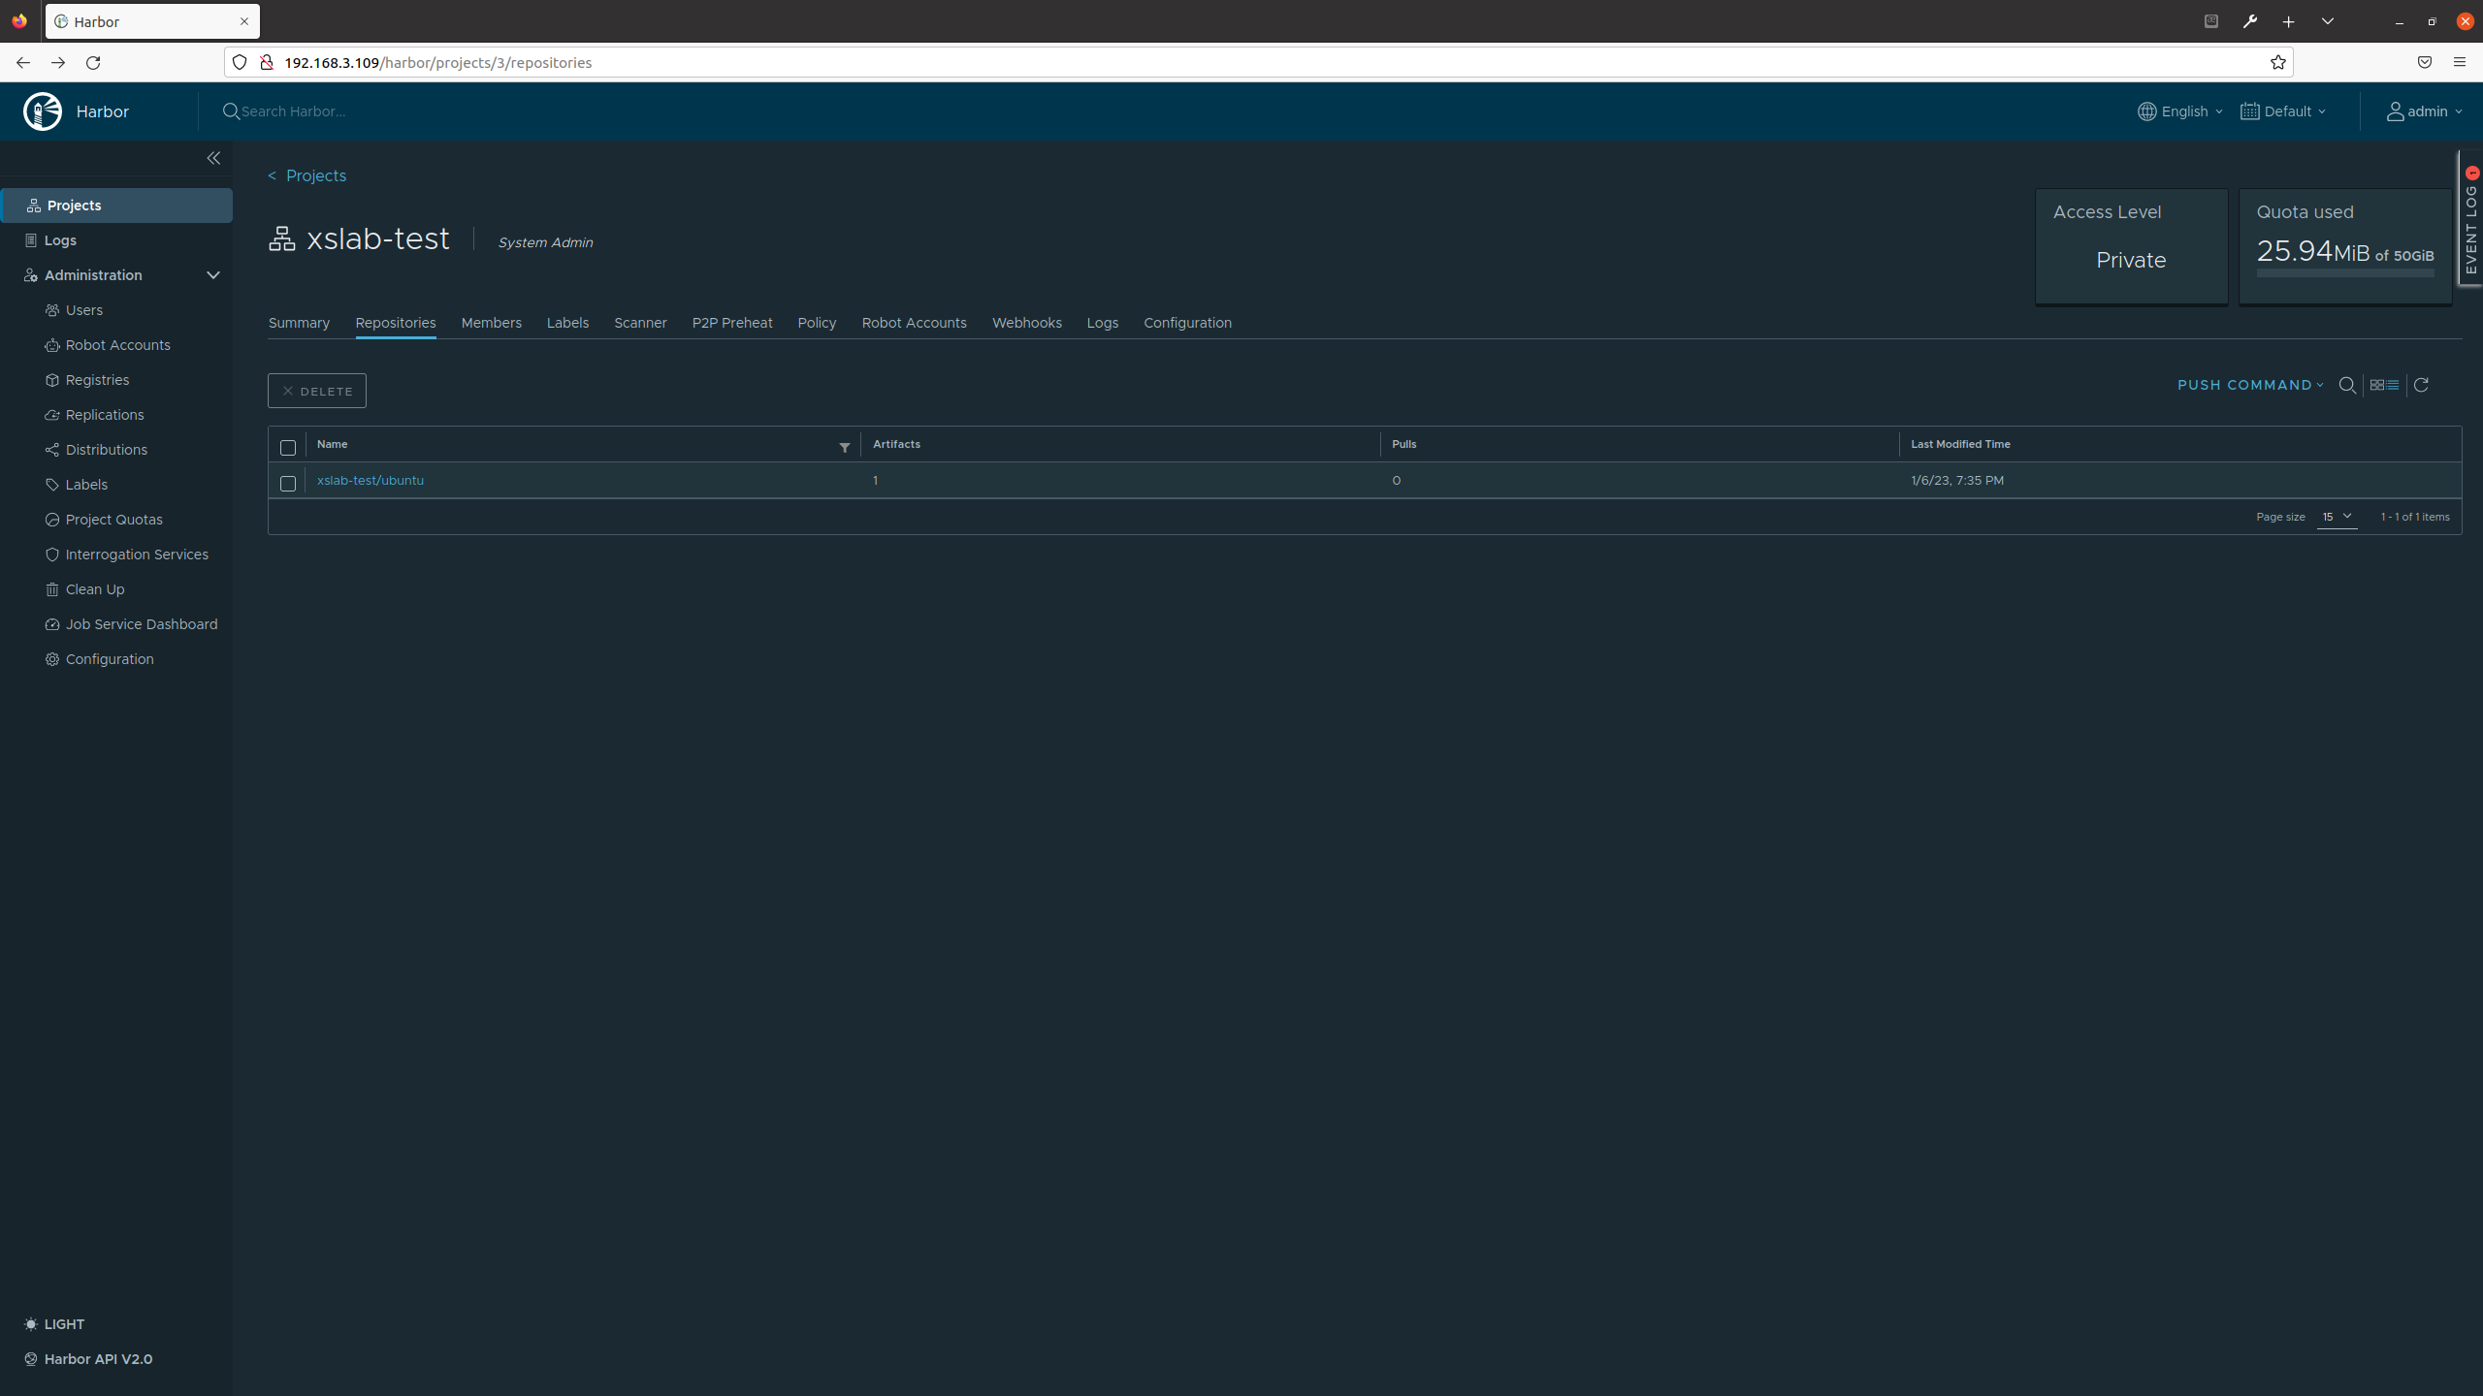Bookmark this page with star icon
The height and width of the screenshot is (1396, 2483).
tap(2278, 63)
